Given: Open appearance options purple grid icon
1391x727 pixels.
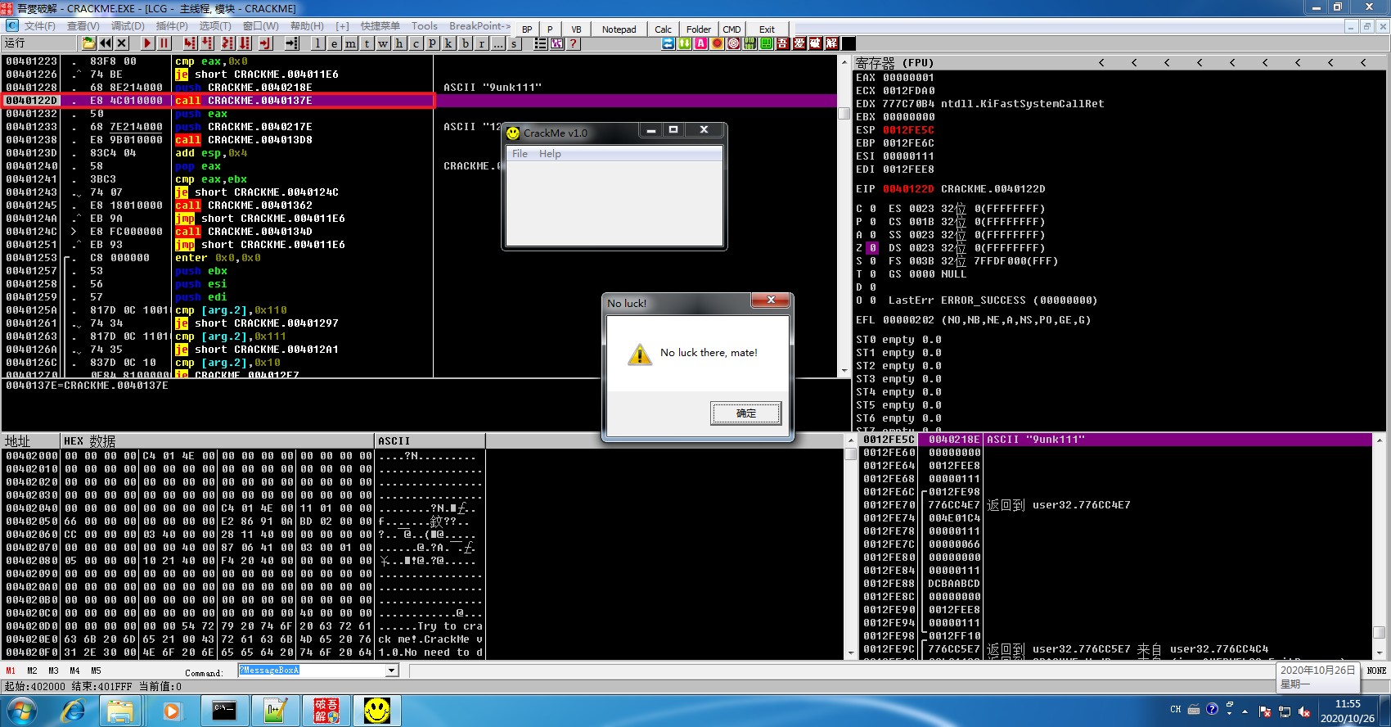Looking at the screenshot, I should coord(556,43).
